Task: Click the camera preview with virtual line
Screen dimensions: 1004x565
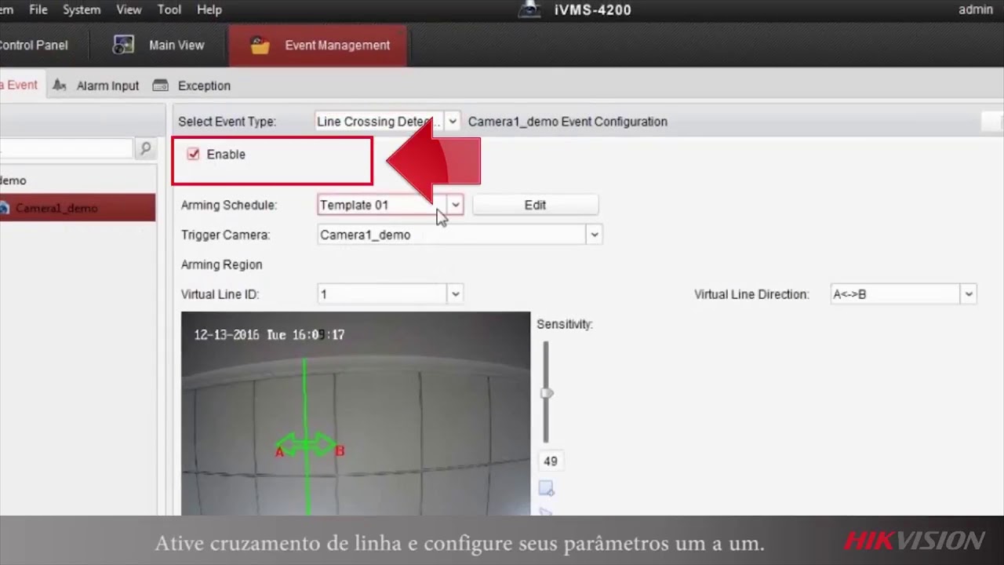Action: 355,414
